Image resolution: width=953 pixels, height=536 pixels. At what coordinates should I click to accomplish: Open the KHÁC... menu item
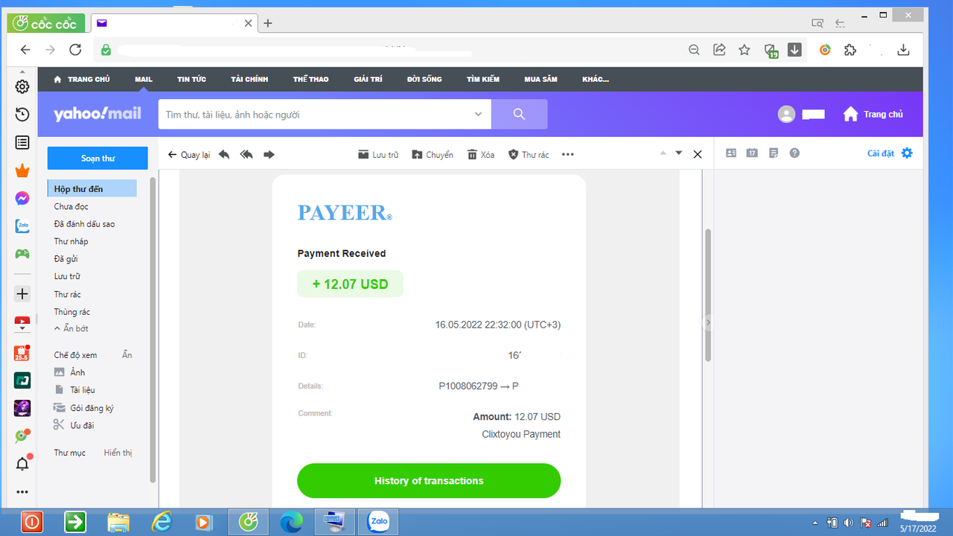596,79
